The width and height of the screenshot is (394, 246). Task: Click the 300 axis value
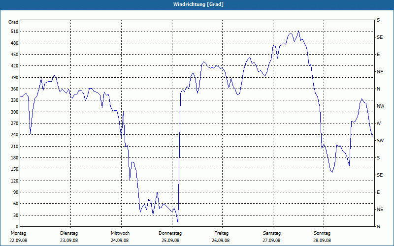pos(15,112)
